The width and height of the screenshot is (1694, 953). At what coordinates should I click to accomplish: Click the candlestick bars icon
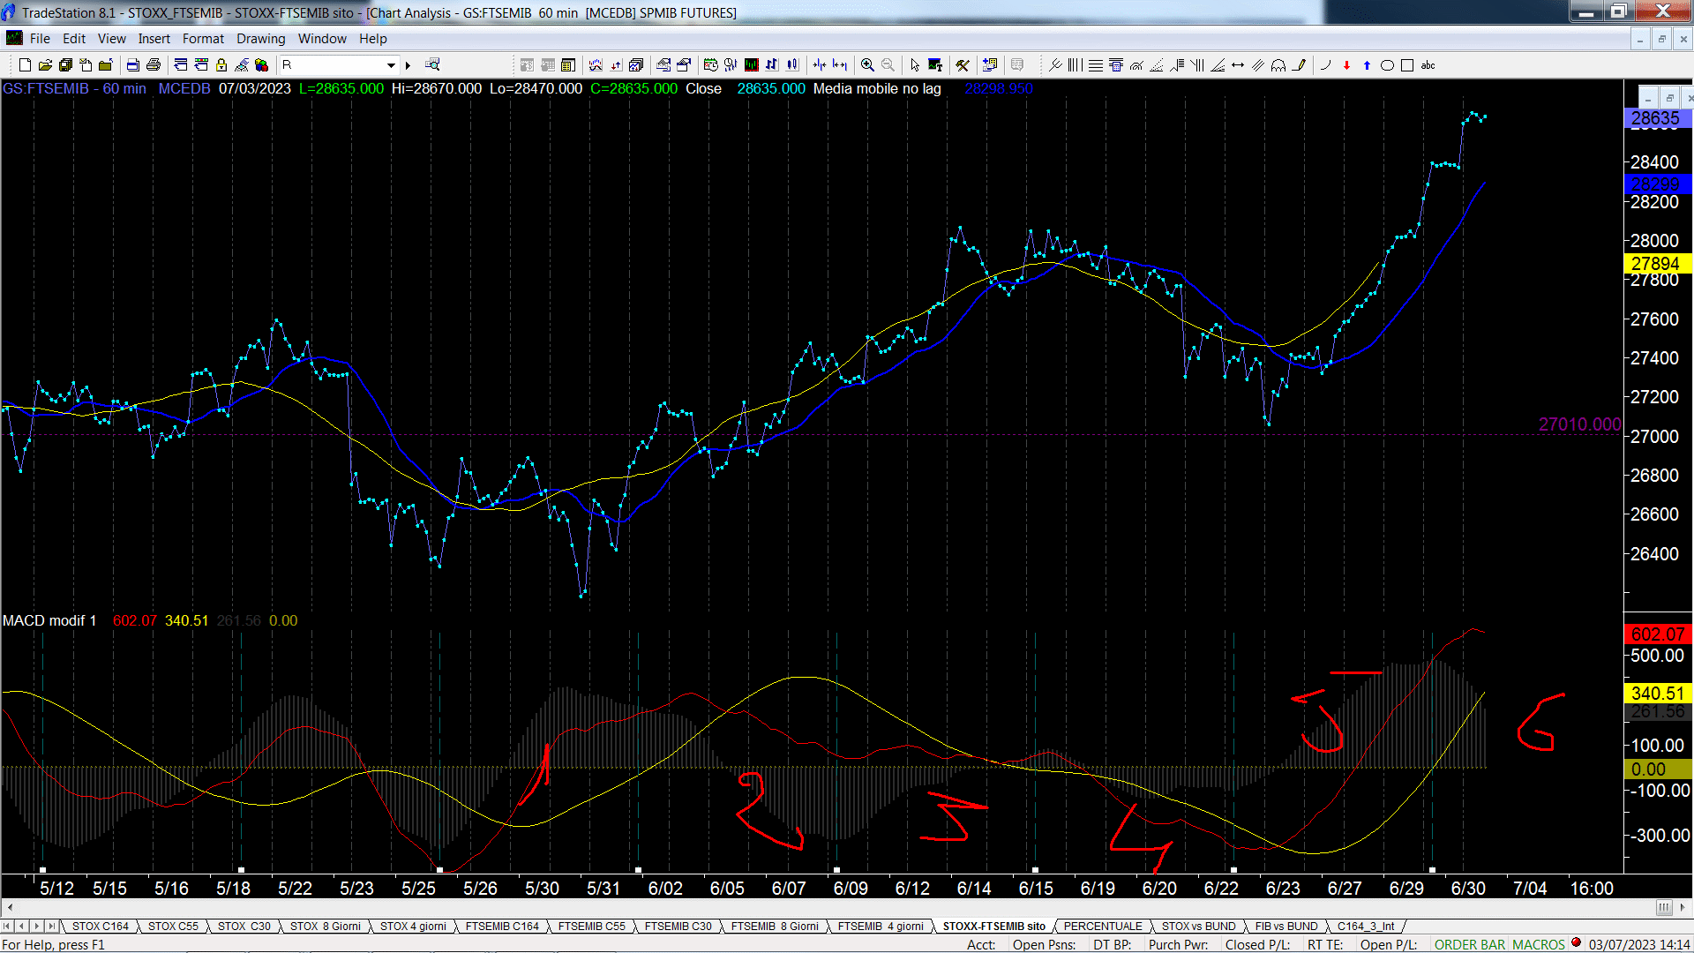click(x=792, y=64)
